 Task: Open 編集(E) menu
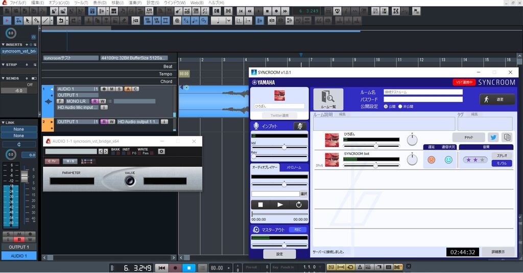point(37,3)
